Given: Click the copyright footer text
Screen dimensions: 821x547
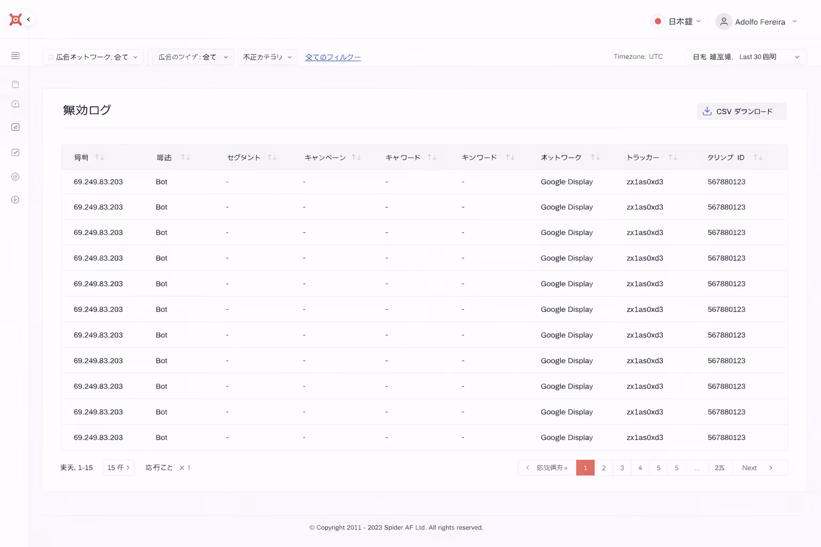Looking at the screenshot, I should click(x=396, y=527).
